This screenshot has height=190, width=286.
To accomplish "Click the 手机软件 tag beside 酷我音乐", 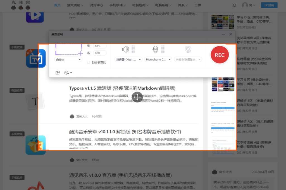I will coord(17,134).
